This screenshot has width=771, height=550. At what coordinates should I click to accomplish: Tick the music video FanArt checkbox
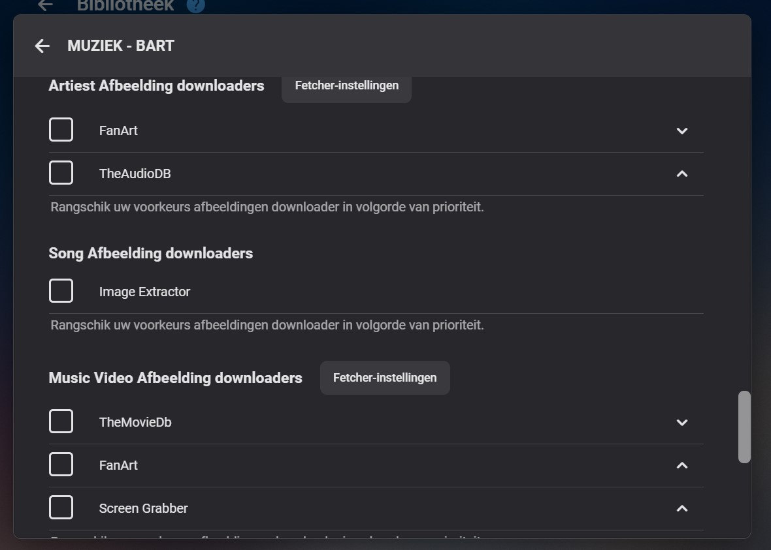pyautogui.click(x=61, y=465)
